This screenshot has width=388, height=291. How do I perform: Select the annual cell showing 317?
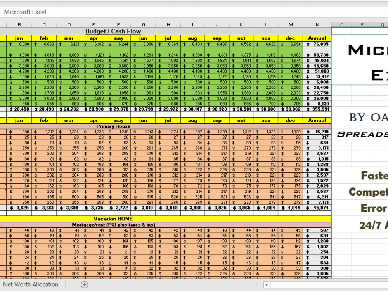(317, 137)
